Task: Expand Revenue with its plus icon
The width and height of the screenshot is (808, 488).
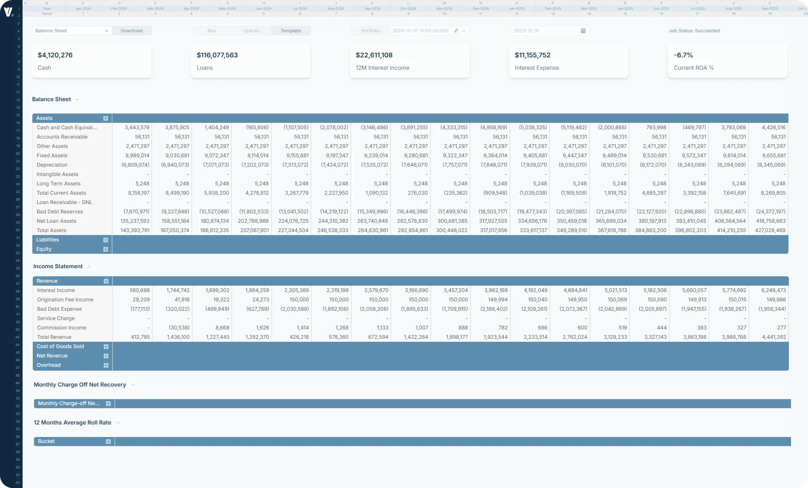Action: pyautogui.click(x=105, y=281)
